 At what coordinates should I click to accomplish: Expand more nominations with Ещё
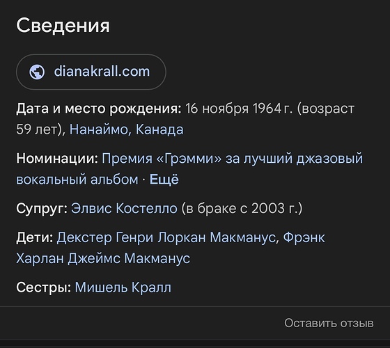[x=164, y=180]
